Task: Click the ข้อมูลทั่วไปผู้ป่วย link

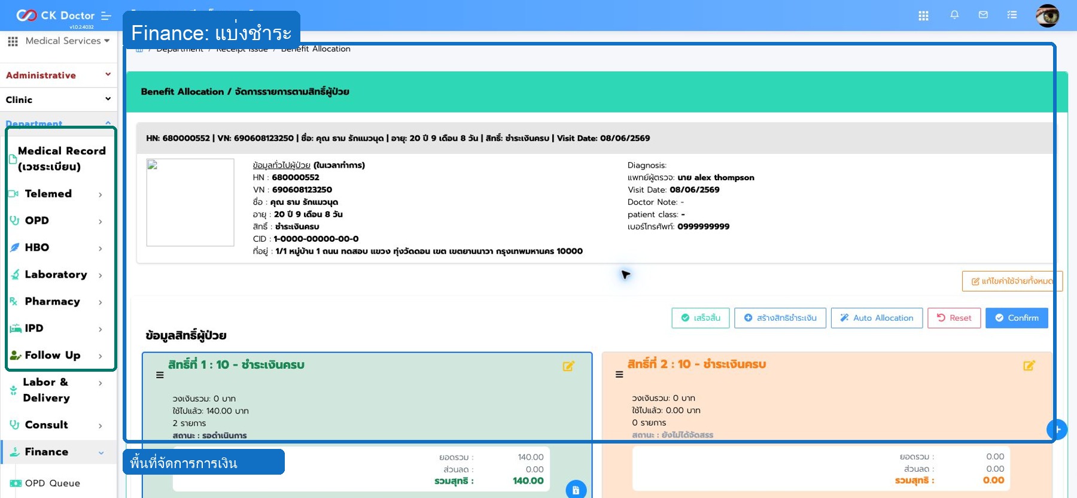Action: [x=281, y=165]
